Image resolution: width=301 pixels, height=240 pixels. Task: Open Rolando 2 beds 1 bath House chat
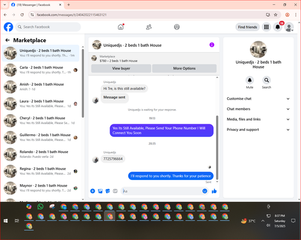[41, 154]
